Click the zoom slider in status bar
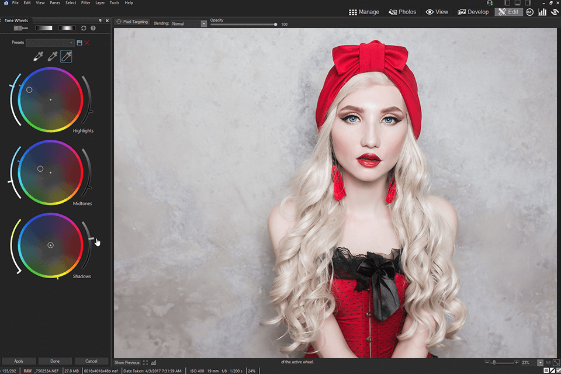The height and width of the screenshot is (374, 561). [x=502, y=362]
